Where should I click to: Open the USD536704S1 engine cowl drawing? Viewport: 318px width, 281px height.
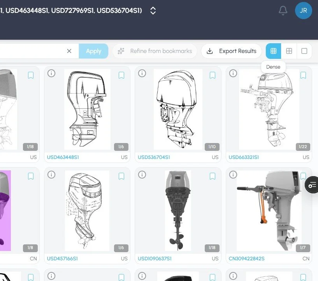pos(178,109)
